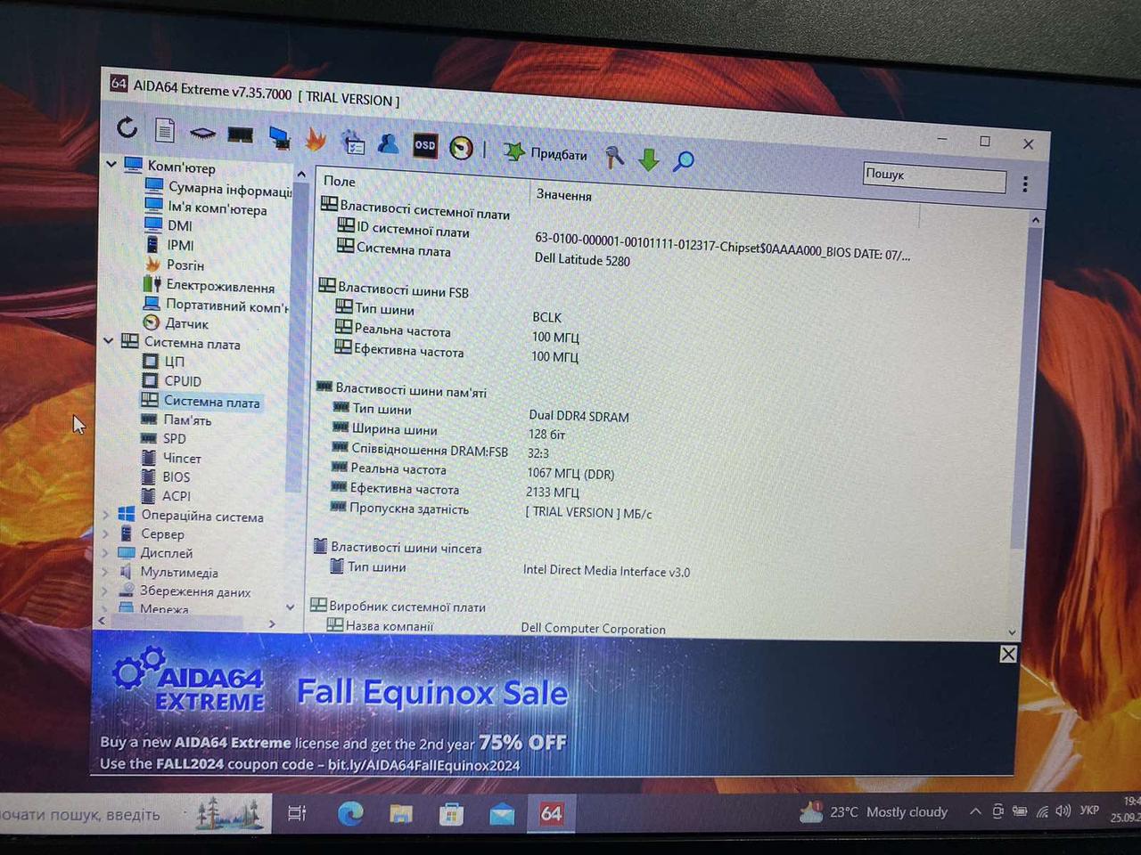1141x855 pixels.
Task: Open the Чіпсет tree item
Action: coord(171,458)
